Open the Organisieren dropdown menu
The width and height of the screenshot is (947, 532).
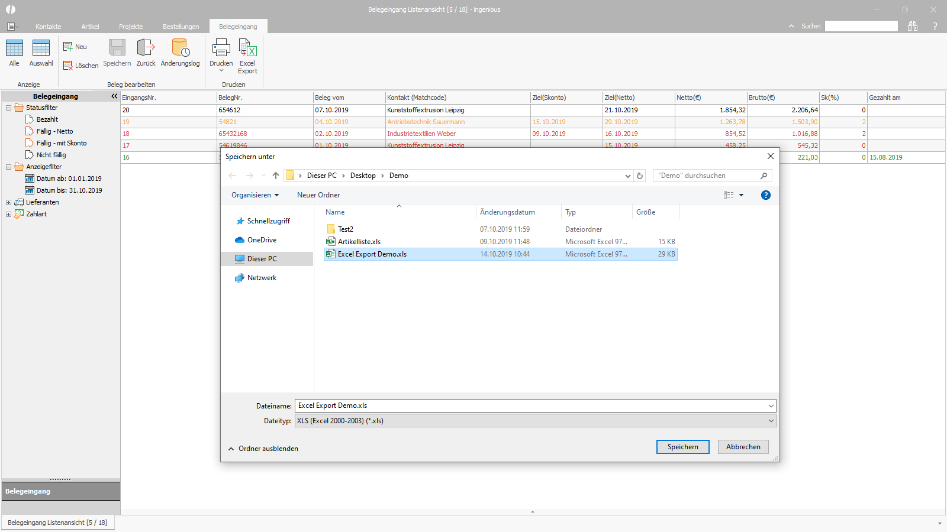(255, 195)
